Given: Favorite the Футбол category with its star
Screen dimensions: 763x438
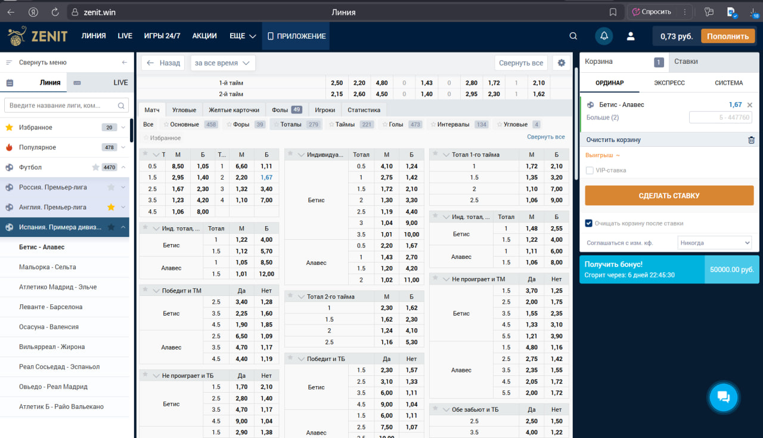Looking at the screenshot, I should pyautogui.click(x=95, y=167).
